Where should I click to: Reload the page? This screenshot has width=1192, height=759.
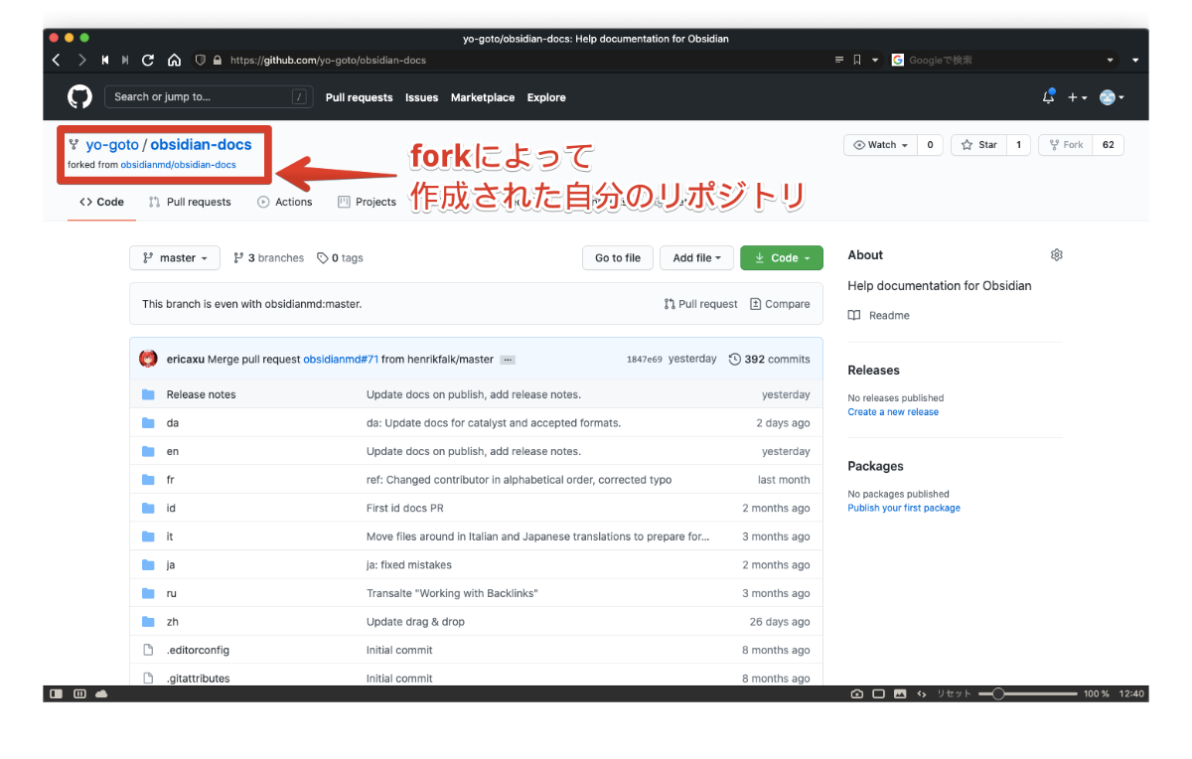tap(148, 60)
